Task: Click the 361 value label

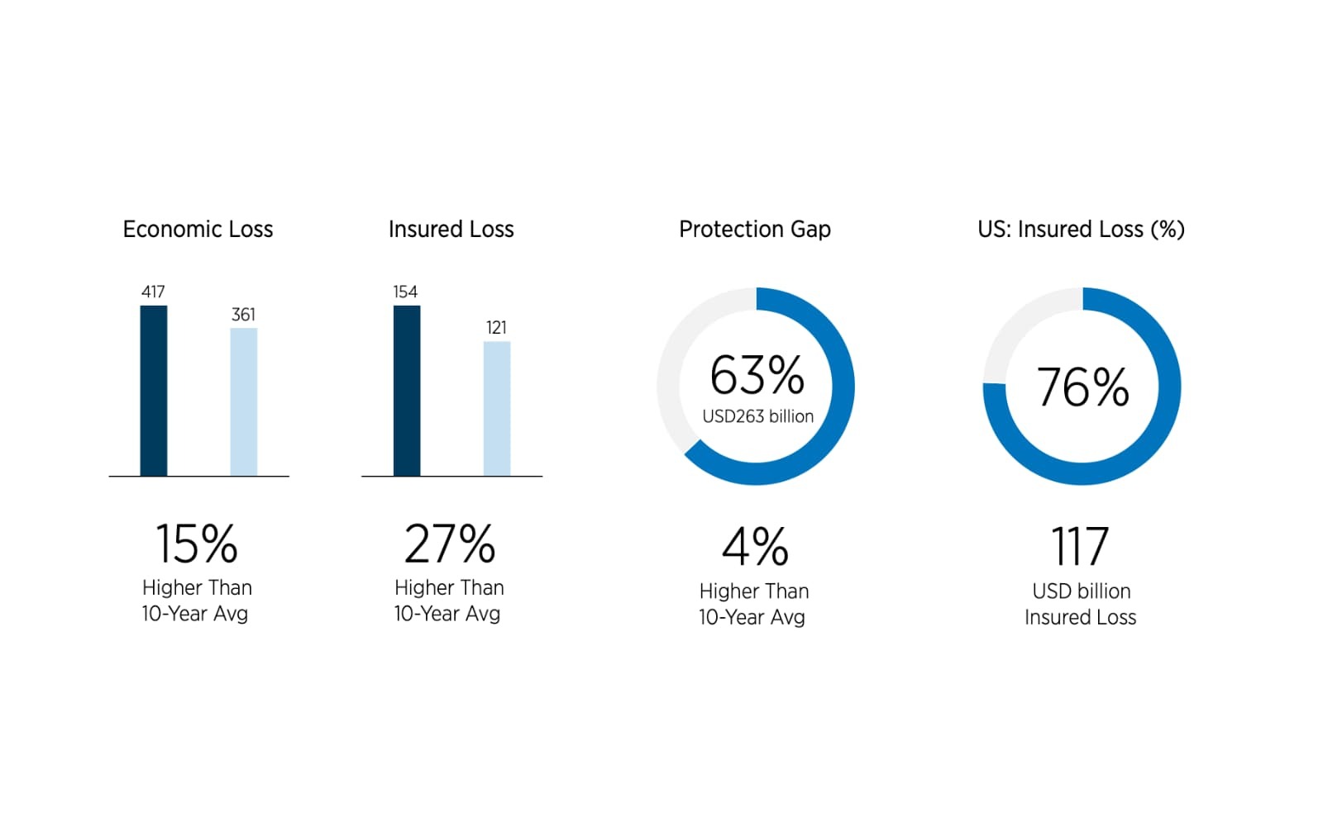Action: point(243,315)
